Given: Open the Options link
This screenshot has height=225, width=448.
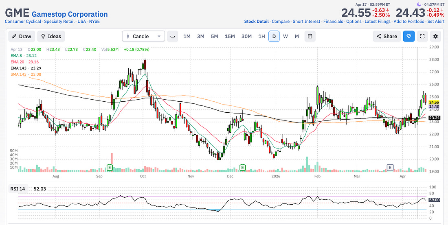Looking at the screenshot, I should point(354,22).
